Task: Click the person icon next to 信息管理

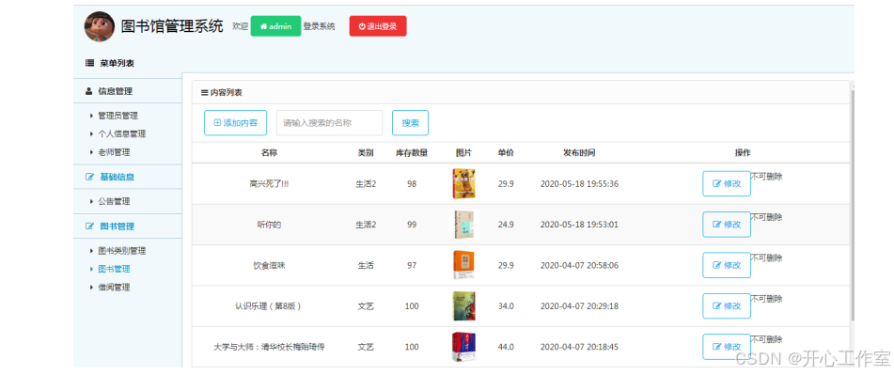Action: point(89,91)
